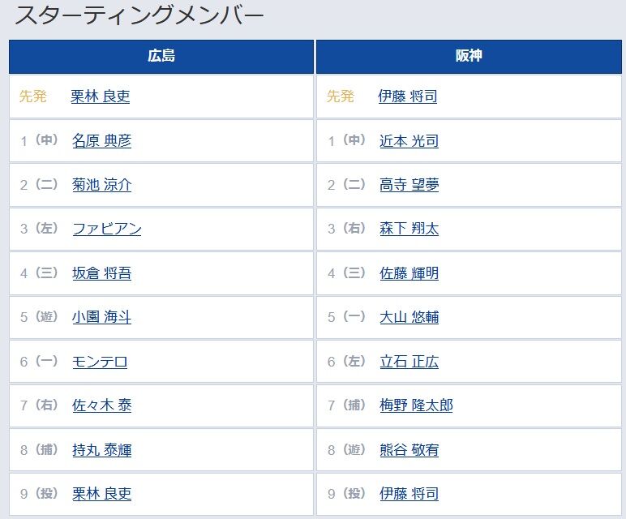Open player page for 菊池 涼介

[x=101, y=185]
